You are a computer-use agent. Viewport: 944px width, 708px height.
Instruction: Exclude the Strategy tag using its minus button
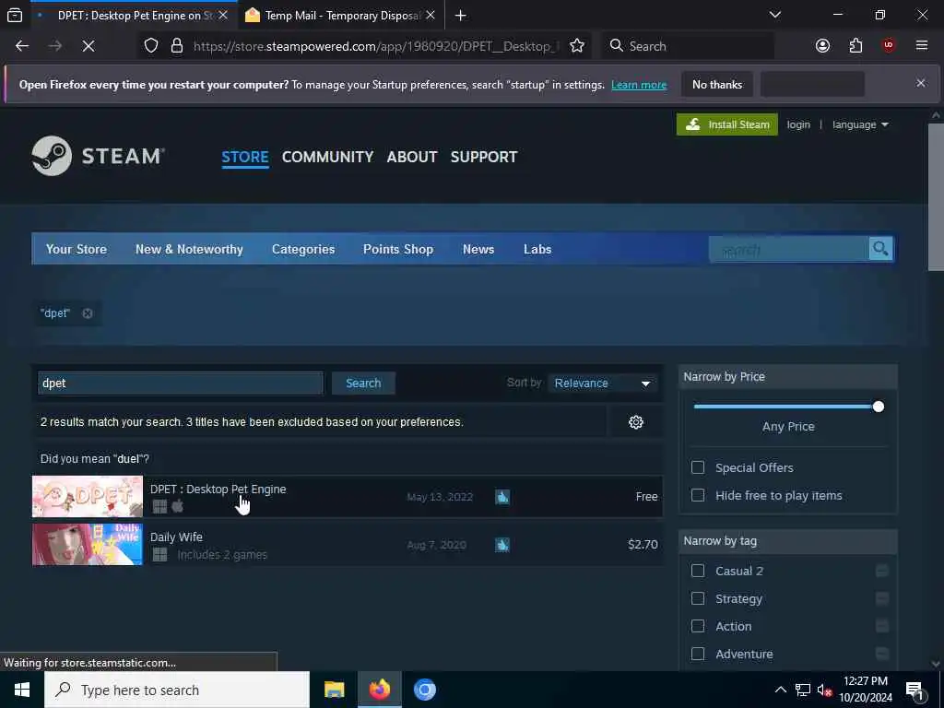click(882, 598)
